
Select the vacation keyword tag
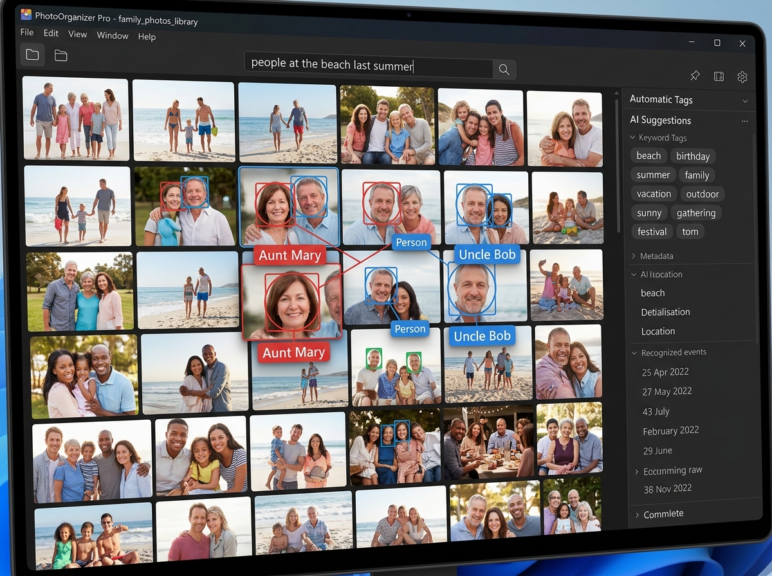(x=654, y=194)
